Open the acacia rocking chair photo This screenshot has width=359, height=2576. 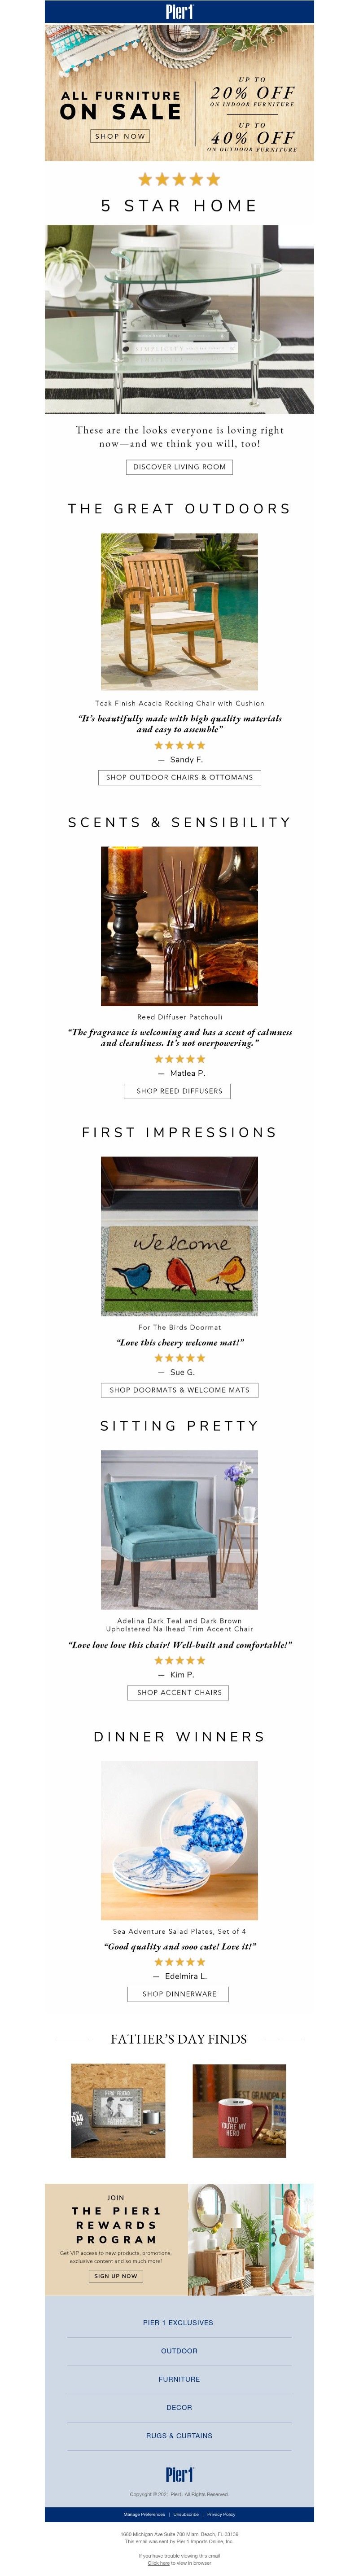pos(179,611)
